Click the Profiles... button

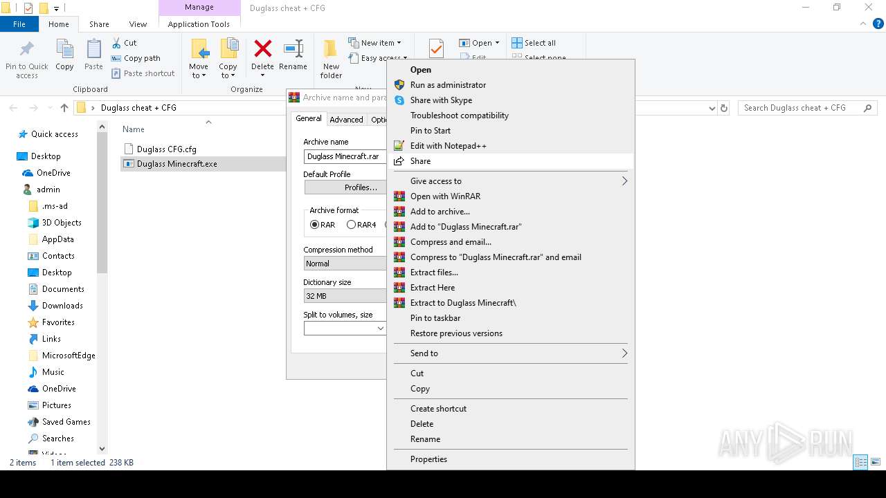(345, 187)
